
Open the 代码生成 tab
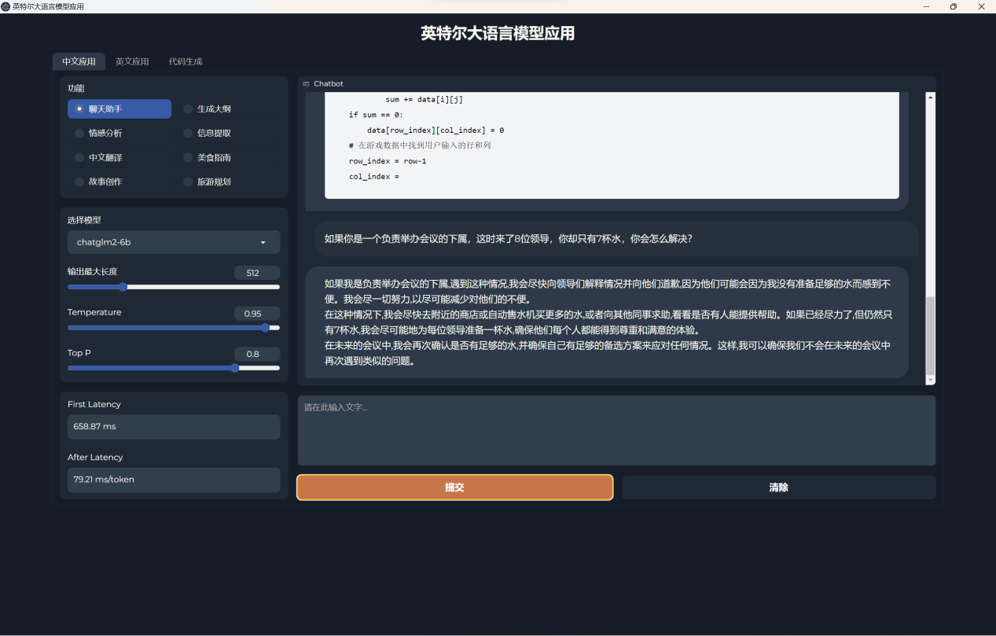185,61
